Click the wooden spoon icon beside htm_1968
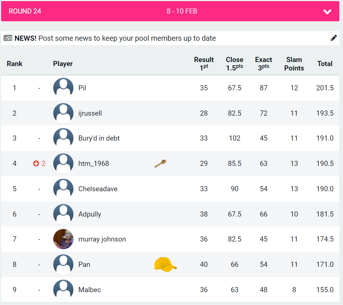The image size is (343, 305). point(160,164)
